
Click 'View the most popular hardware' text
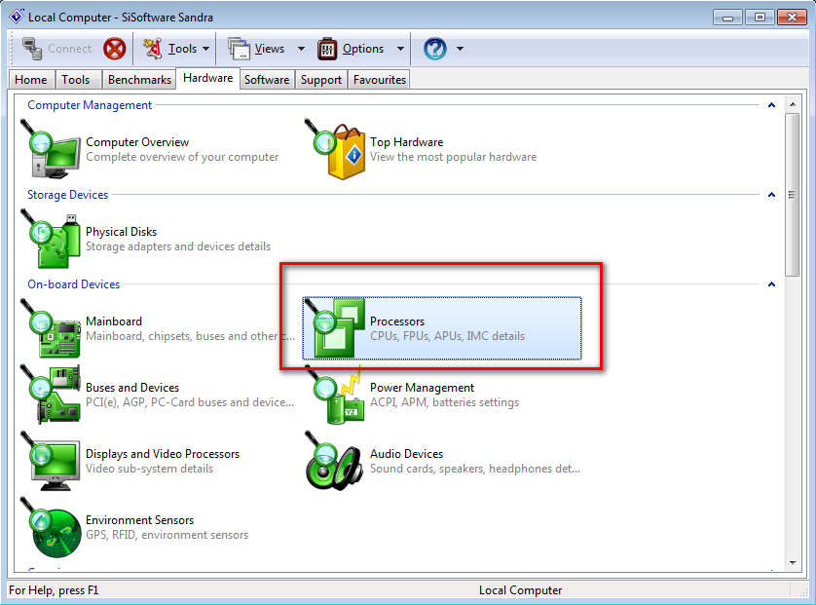pos(453,157)
